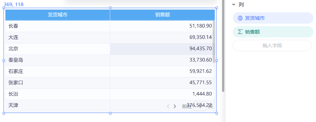Click the page number input box
The height and width of the screenshot is (122, 316).
200,106
